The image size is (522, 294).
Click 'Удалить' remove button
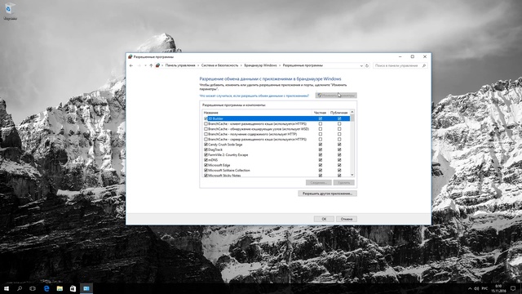point(344,183)
